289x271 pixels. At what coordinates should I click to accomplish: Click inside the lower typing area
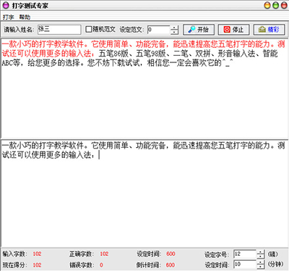click(144, 193)
